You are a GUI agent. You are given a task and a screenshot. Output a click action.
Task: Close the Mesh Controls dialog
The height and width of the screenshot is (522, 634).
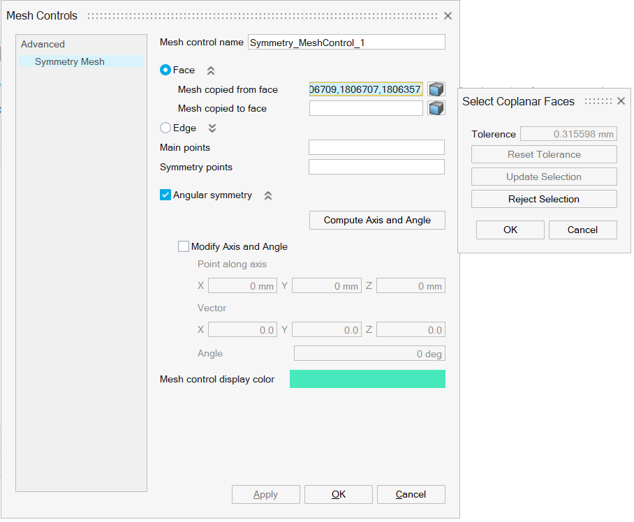click(x=448, y=15)
